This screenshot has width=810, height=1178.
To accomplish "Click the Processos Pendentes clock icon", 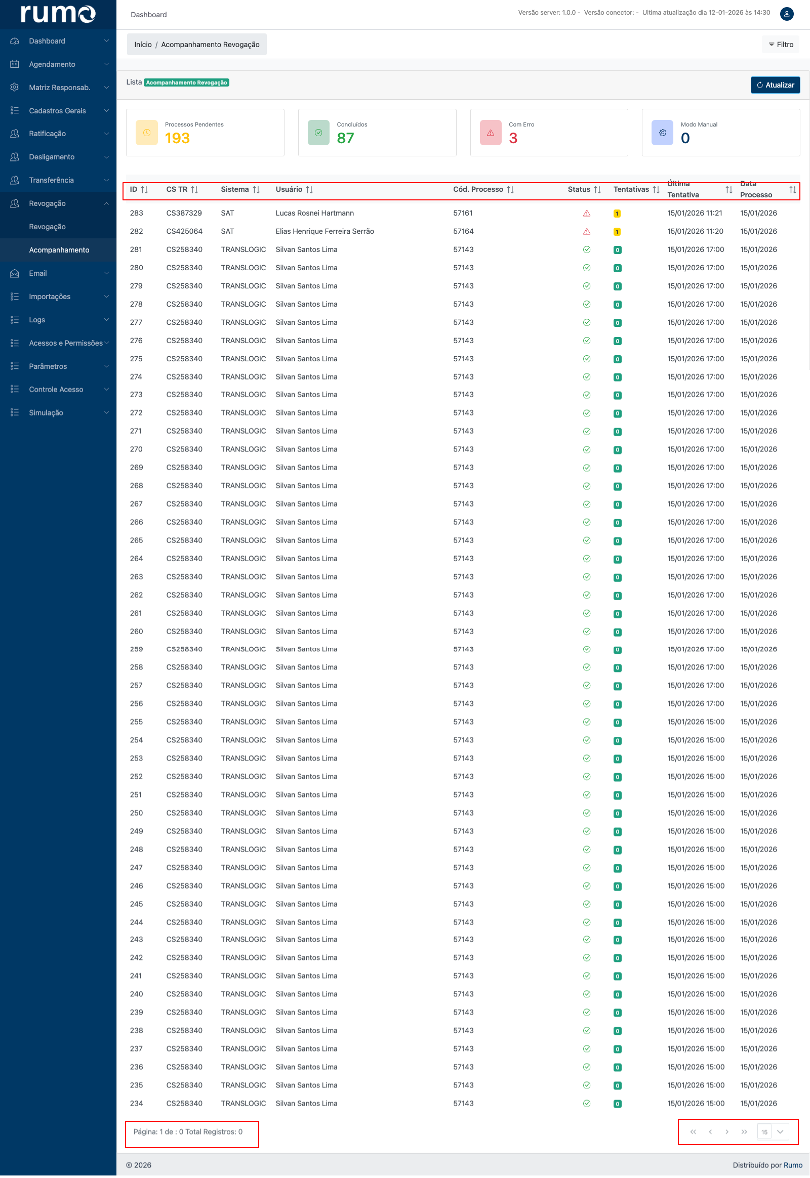I will 147,133.
